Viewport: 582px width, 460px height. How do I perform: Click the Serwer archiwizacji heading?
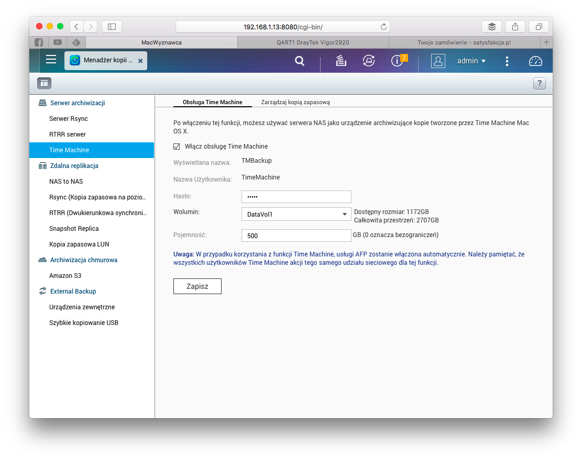click(78, 103)
